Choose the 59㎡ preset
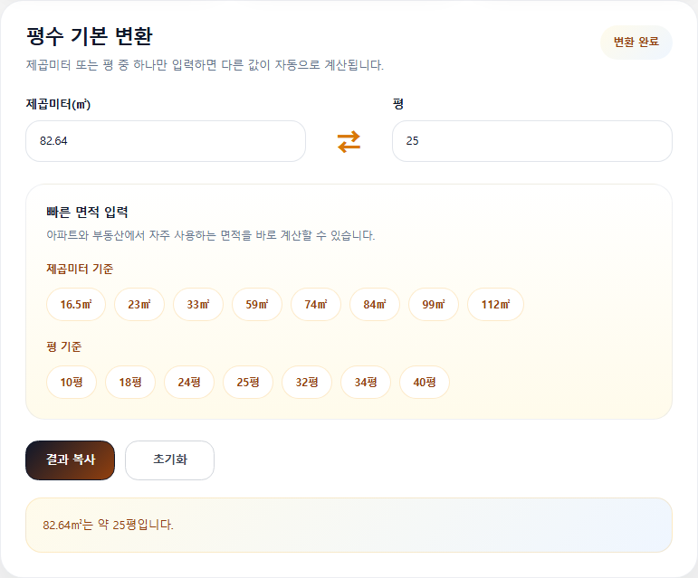 point(257,305)
